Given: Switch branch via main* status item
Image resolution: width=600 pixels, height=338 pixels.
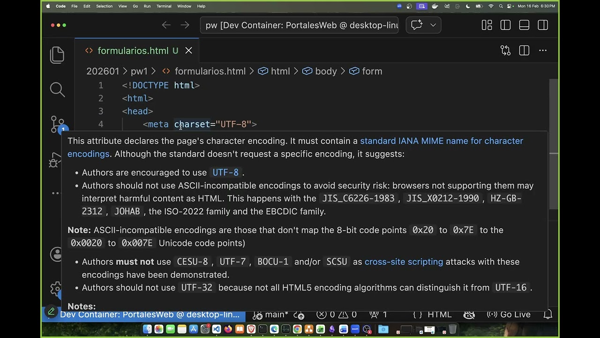Looking at the screenshot, I should click(271, 315).
